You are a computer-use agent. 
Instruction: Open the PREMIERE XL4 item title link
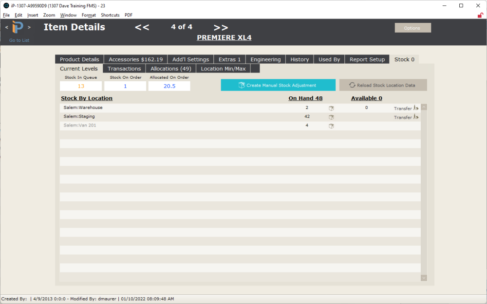tap(224, 37)
